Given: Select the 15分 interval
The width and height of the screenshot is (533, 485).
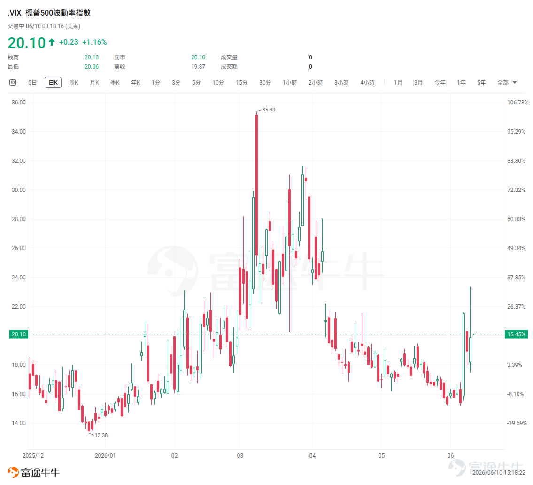Looking at the screenshot, I should 242,82.
